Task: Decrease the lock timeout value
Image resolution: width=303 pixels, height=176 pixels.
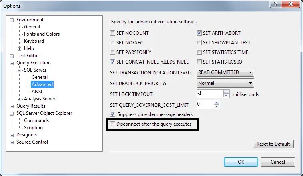Action: tap(226, 96)
